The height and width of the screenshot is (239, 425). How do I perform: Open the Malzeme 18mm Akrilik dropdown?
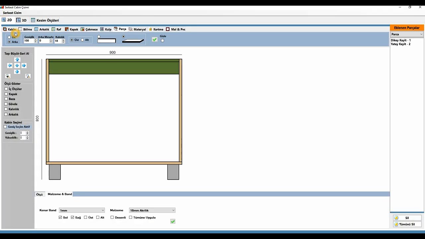point(152,210)
